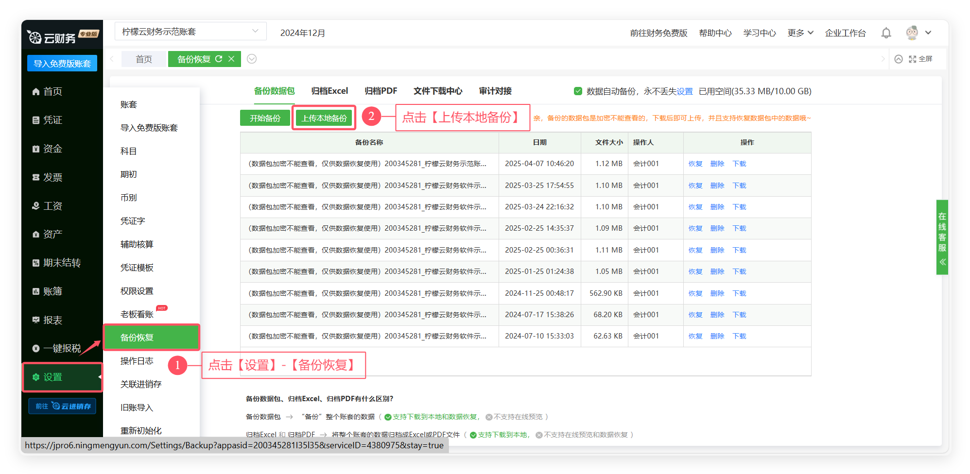Click the 上传本地备份 button

324,118
